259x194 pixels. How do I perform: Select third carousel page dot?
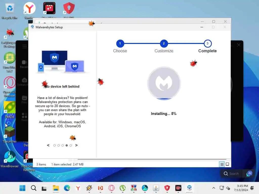pyautogui.click(x=63, y=145)
